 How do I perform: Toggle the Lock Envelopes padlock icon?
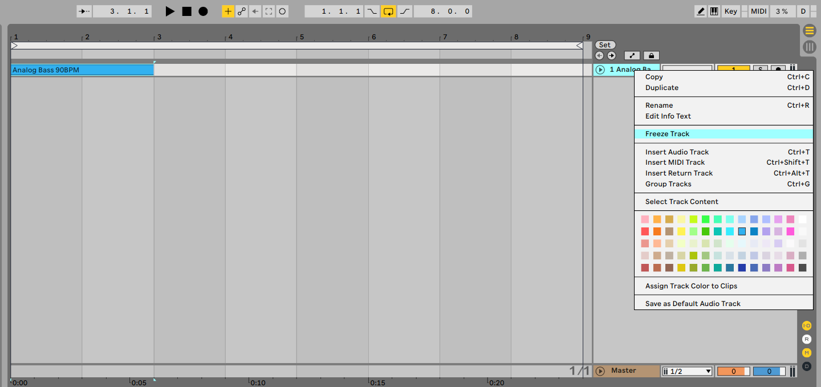651,55
